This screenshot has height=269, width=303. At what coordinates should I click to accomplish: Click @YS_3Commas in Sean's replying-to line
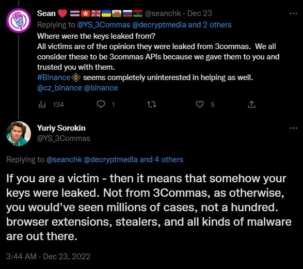coord(104,25)
